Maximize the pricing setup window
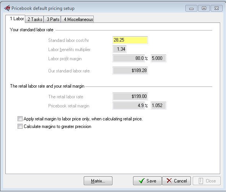The image size is (226, 192). (x=204, y=8)
